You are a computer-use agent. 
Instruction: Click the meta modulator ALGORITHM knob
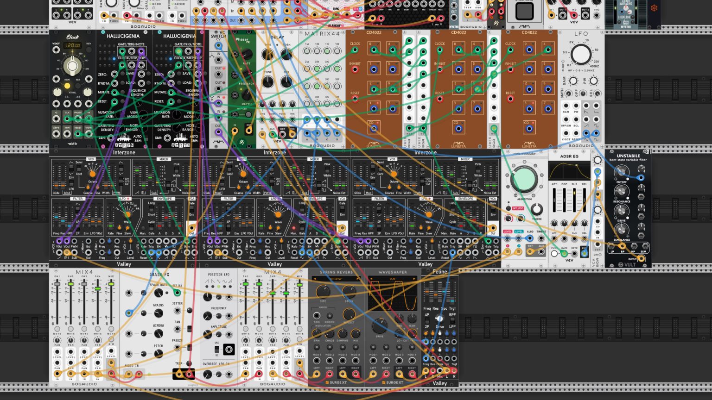pyautogui.click(x=524, y=179)
